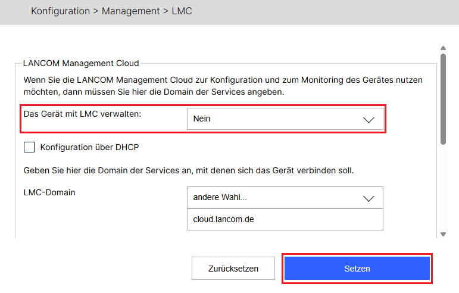Viewport: 459px width, 293px height.
Task: Click the 'LANCOM Management Cloud' group heading
Action: [x=80, y=63]
